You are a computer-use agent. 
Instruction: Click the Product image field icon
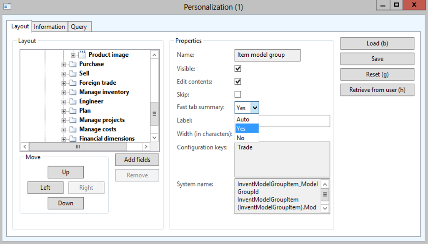tap(82, 55)
